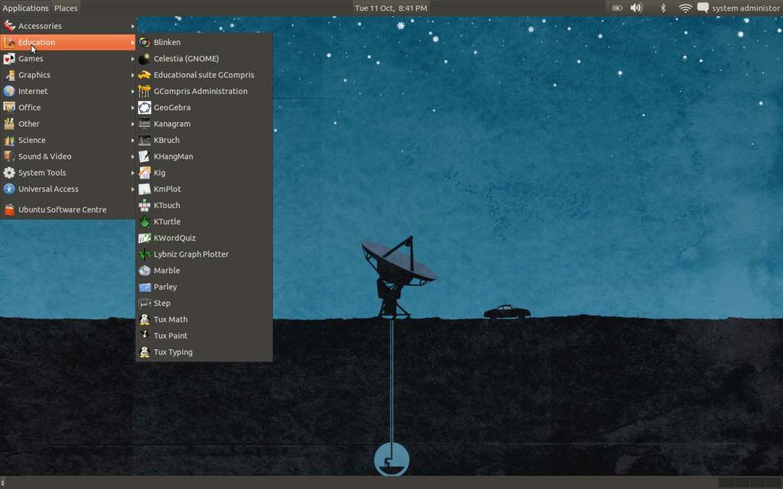Click the Celestia (GNOME) icon
Screen dimensions: 783x489
(145, 59)
